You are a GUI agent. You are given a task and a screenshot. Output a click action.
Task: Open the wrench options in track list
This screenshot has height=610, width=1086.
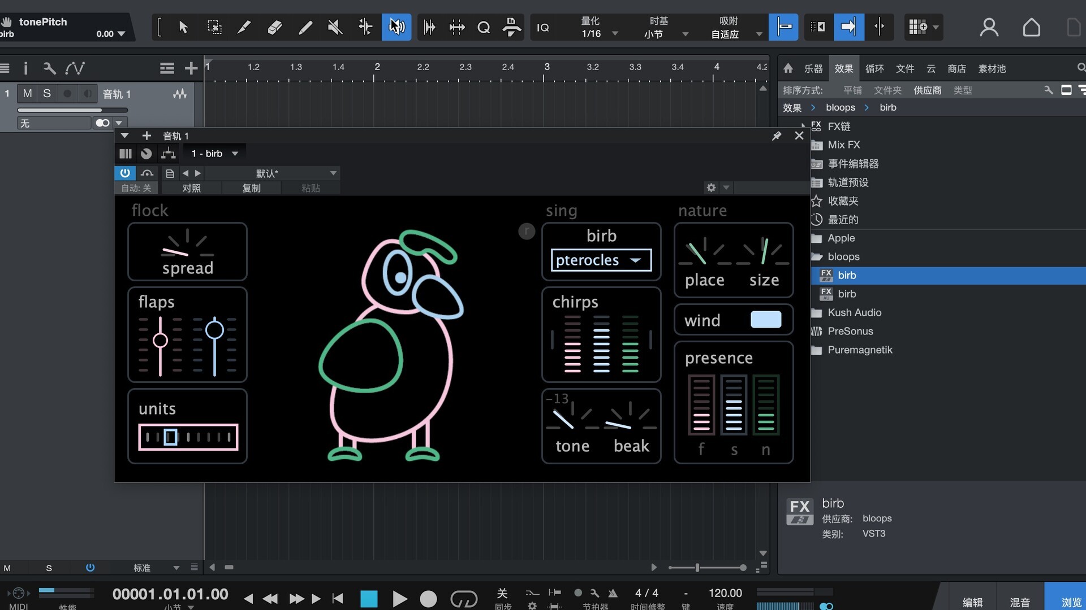pos(50,69)
